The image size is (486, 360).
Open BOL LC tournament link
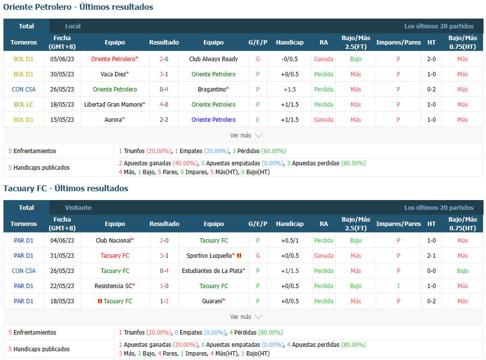[x=24, y=104]
